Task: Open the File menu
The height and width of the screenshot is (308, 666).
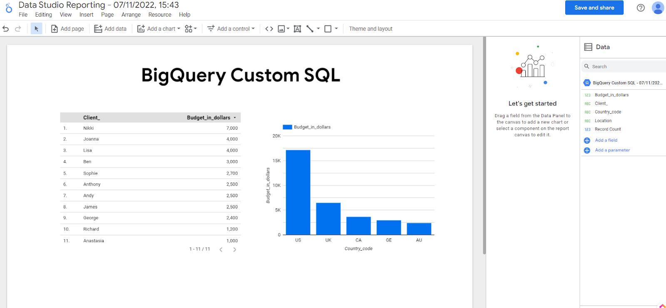Action: click(x=23, y=15)
